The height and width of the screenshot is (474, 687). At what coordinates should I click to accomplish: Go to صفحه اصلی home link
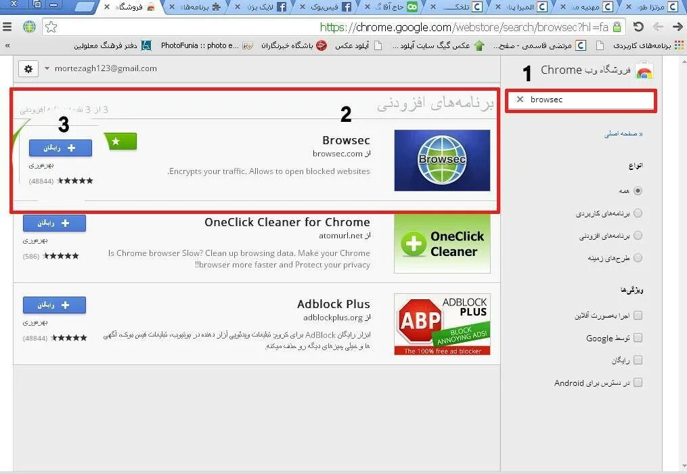(x=623, y=134)
